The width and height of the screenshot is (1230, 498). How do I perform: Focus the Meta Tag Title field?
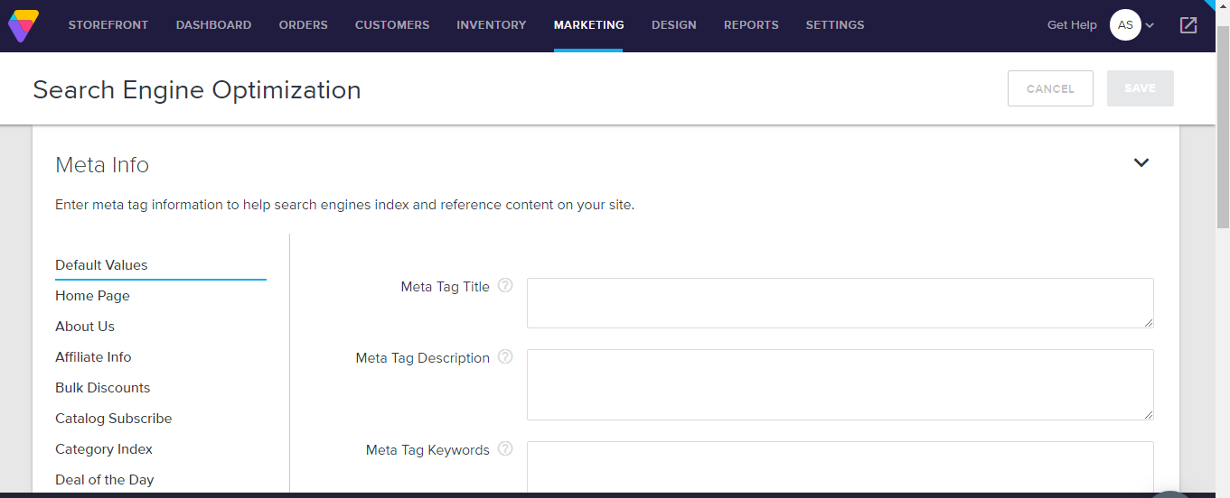[x=840, y=303]
